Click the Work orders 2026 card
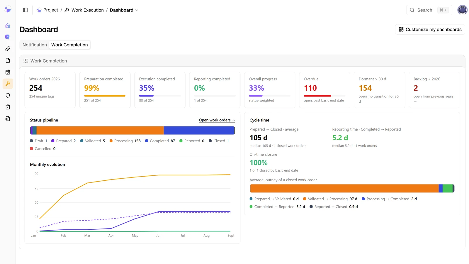This screenshot has width=469, height=264. tap(50, 90)
